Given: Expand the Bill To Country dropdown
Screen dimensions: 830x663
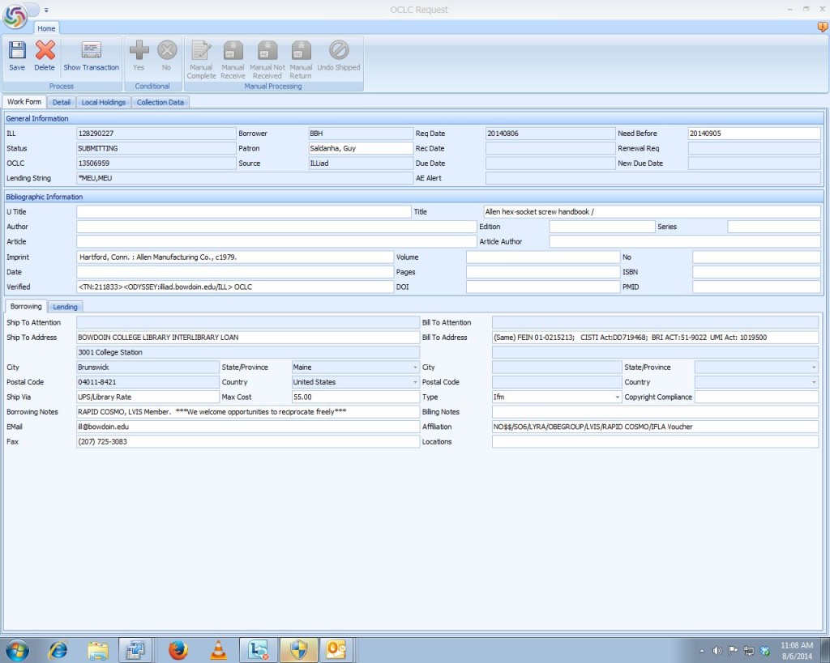Looking at the screenshot, I should (x=814, y=382).
